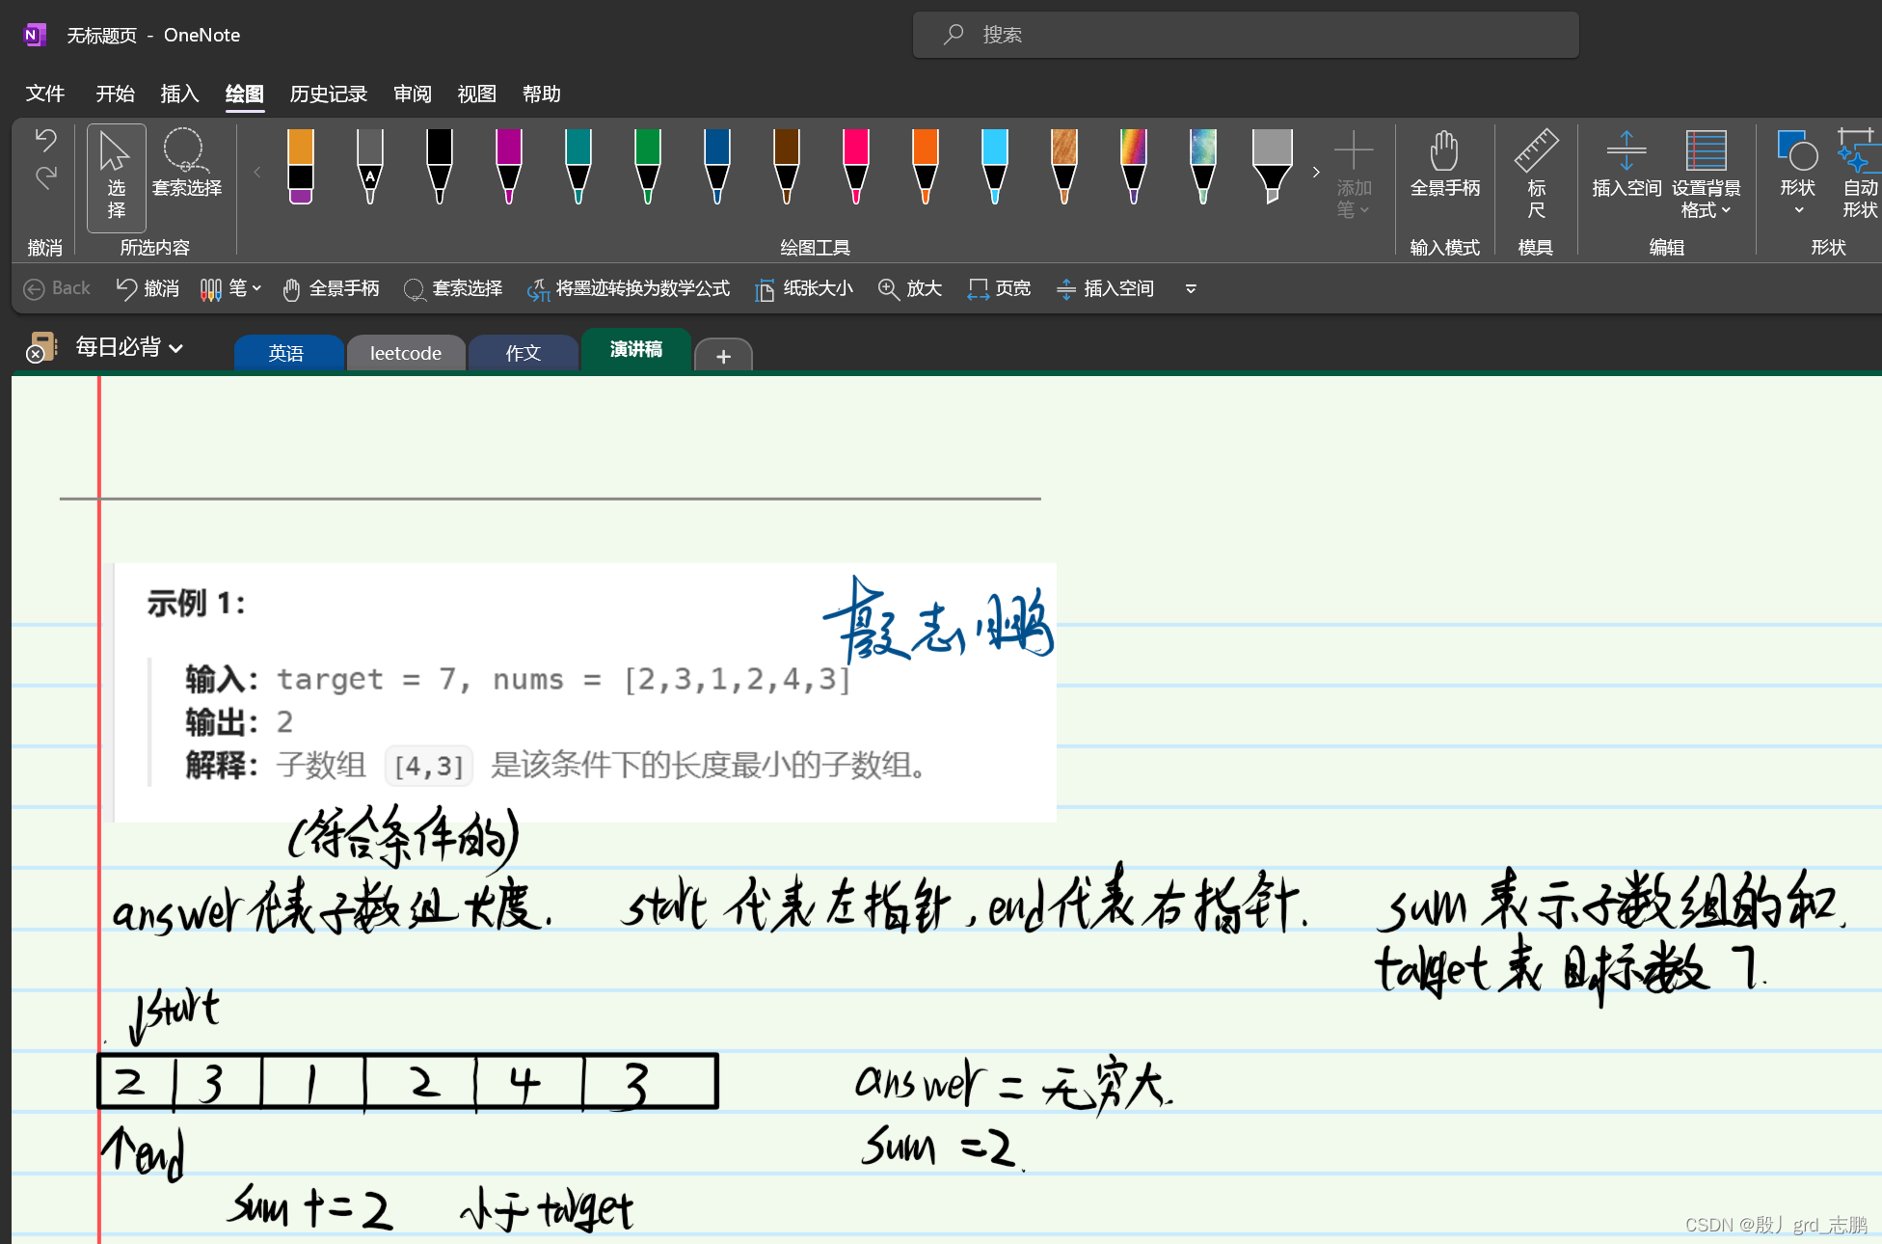
Task: Switch to the leetcode section tab
Action: pos(405,353)
